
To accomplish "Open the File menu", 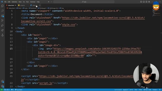I will (5, 2).
